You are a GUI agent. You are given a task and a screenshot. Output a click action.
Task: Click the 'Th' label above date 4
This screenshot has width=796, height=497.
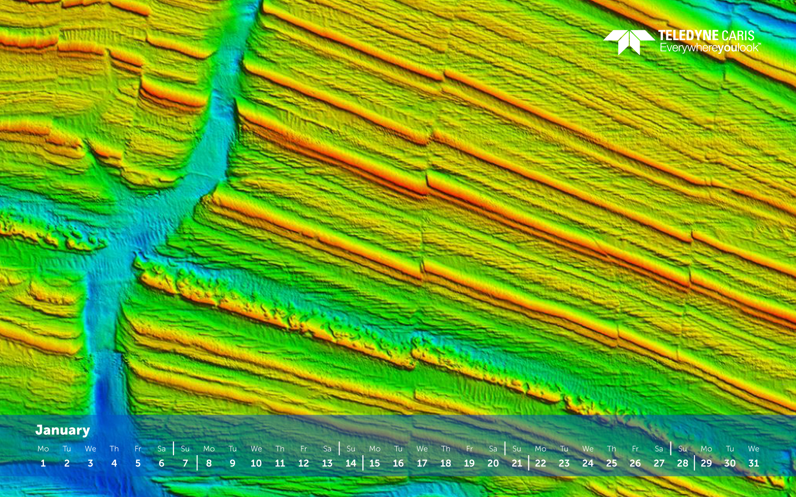(x=114, y=449)
